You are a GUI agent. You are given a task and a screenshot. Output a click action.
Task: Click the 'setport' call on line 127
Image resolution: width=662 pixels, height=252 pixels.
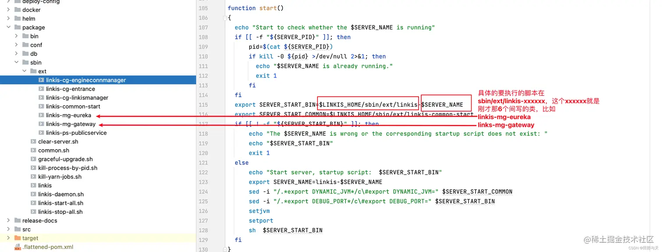(x=261, y=220)
